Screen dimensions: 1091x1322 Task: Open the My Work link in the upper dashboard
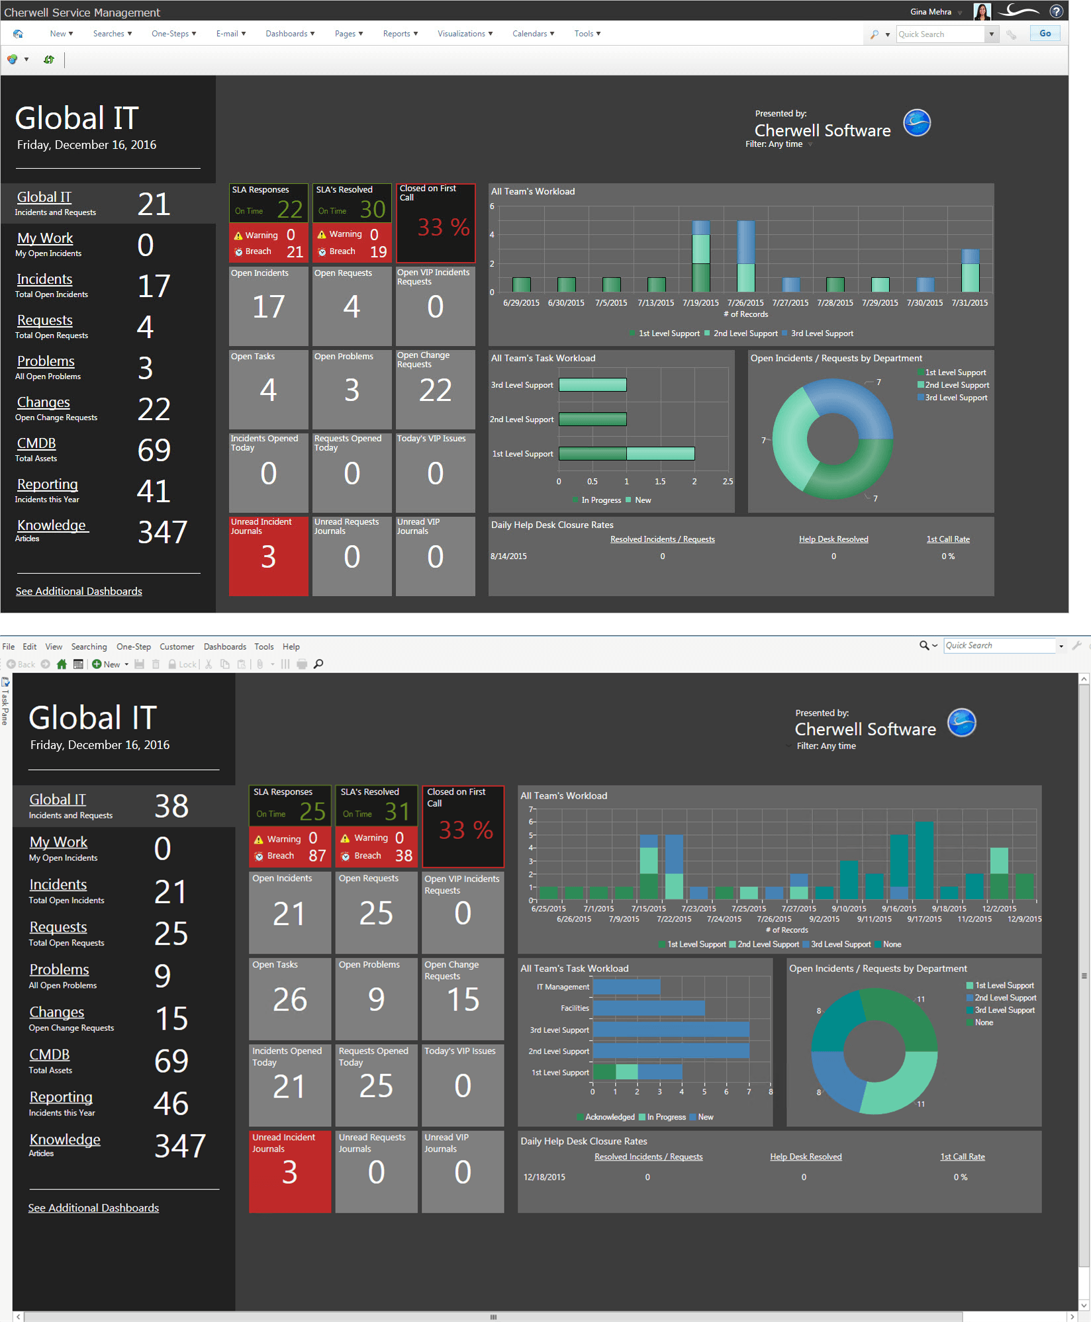45,238
